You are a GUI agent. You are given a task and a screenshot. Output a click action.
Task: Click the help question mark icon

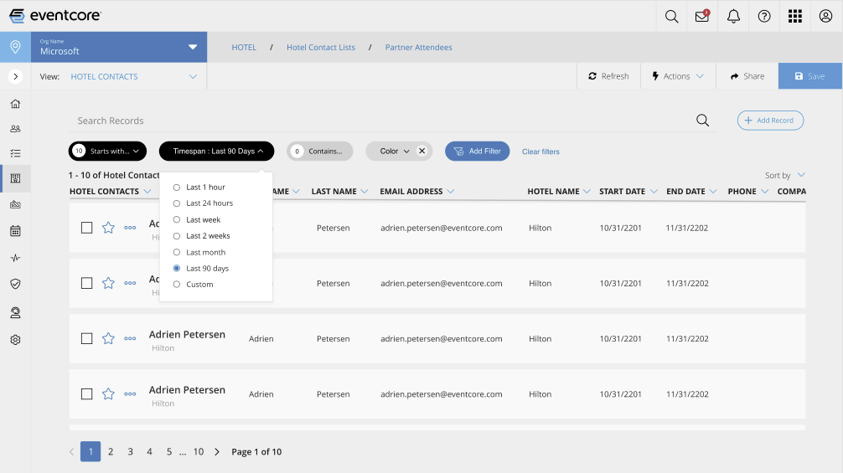(764, 16)
